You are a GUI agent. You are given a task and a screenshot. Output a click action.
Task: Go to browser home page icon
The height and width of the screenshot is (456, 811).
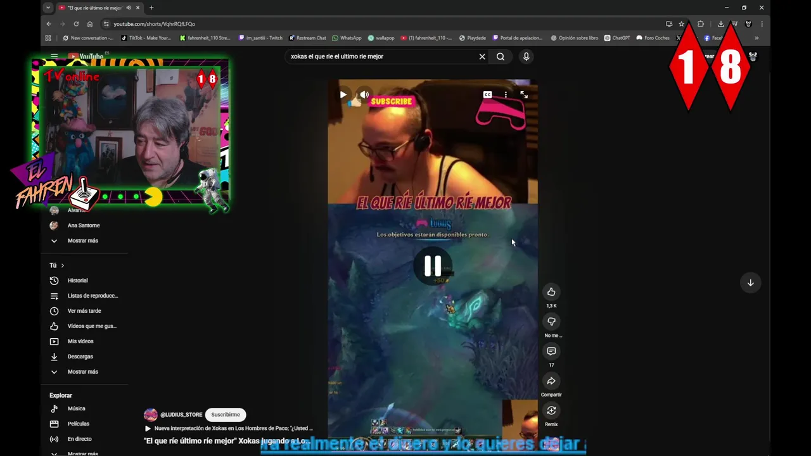90,24
